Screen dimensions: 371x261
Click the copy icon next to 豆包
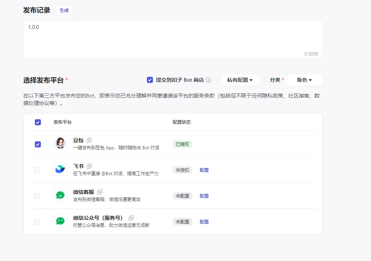click(x=89, y=140)
